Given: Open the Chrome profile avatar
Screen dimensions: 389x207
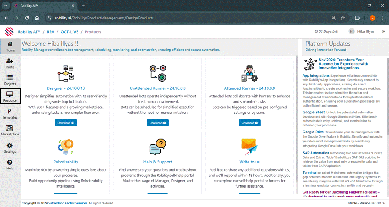Looking at the screenshot, I should (x=373, y=18).
